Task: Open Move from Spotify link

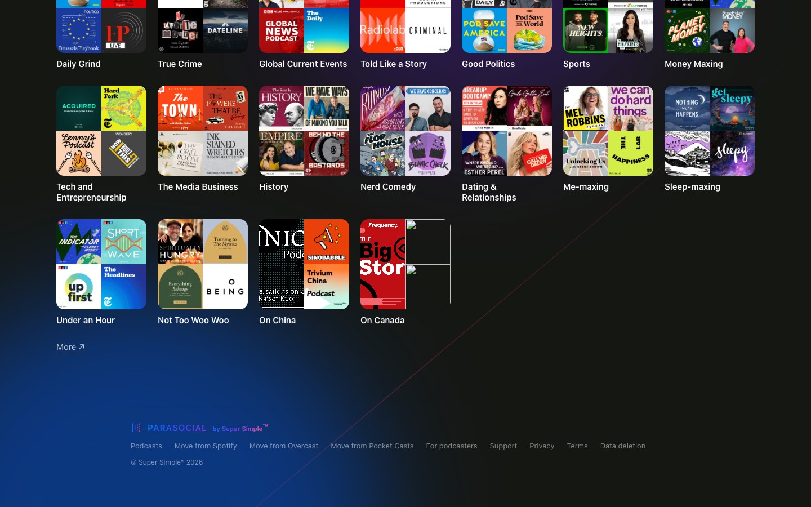Action: click(x=206, y=446)
